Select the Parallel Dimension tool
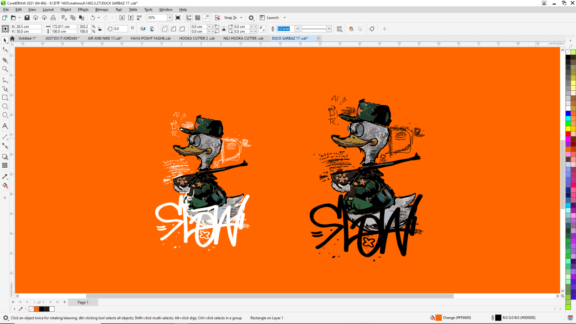Viewport: 576px width, 324px height. pos(5,137)
